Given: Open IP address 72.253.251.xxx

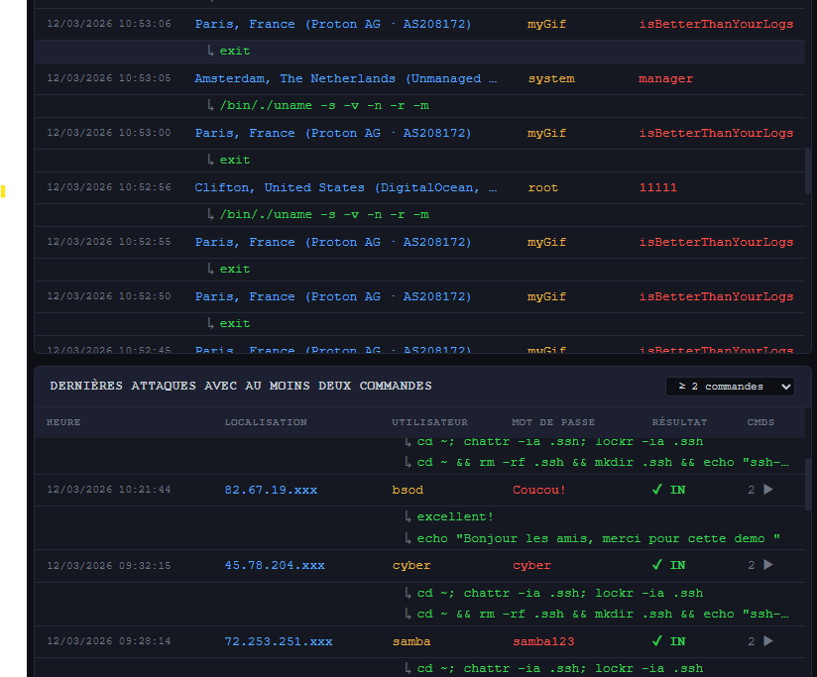Looking at the screenshot, I should click(279, 641).
